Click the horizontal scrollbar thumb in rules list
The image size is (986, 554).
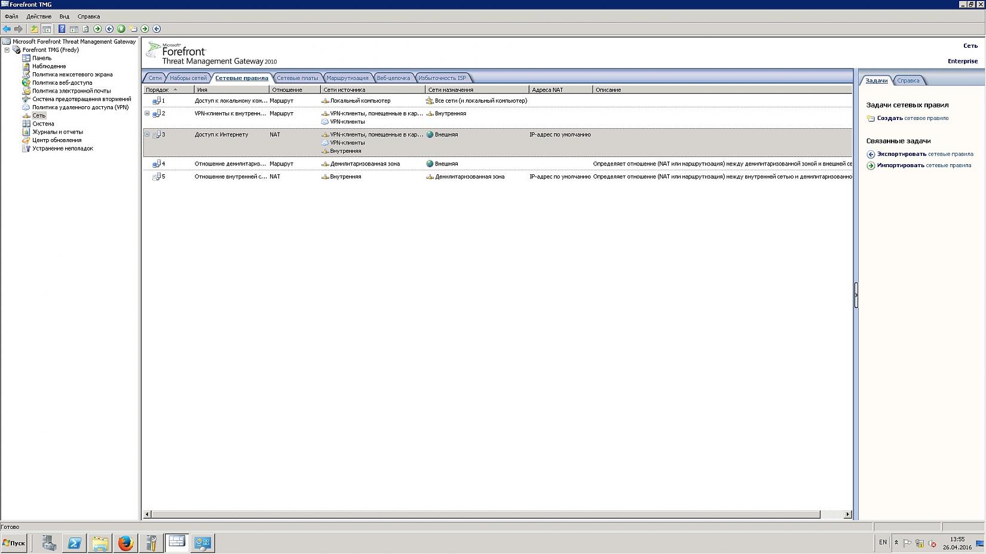pos(486,514)
